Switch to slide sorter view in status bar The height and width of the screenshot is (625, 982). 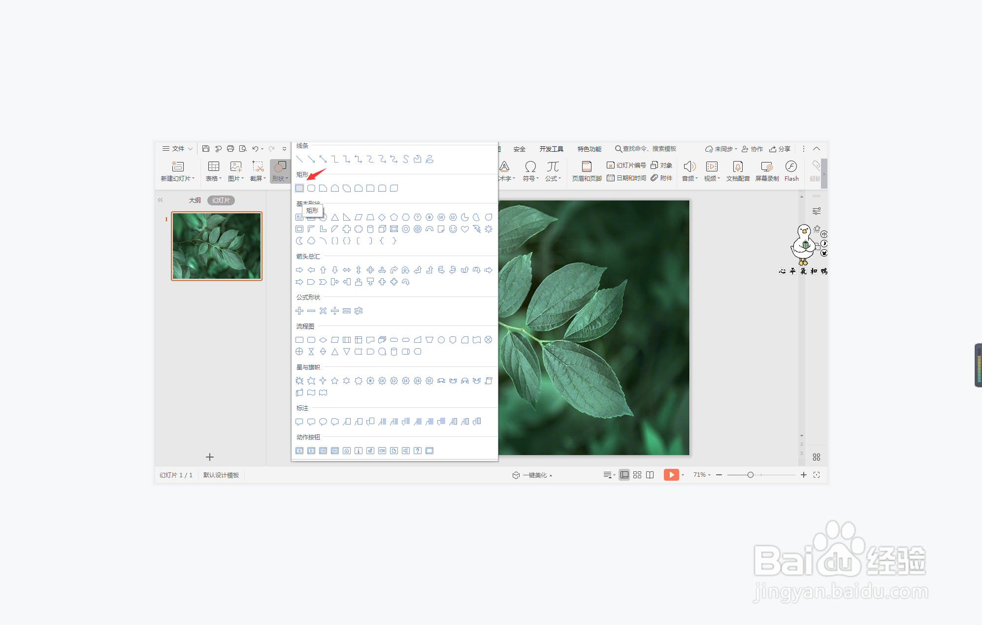[637, 475]
